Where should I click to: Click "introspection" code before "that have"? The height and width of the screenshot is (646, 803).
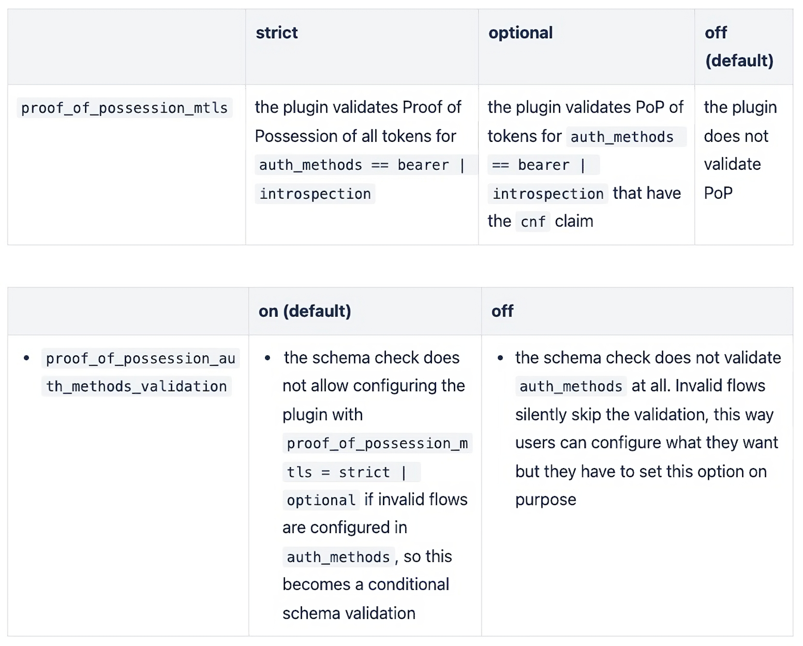[x=547, y=194]
